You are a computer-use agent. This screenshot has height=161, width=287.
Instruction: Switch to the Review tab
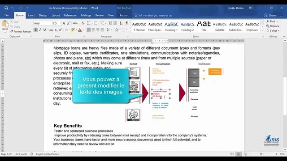(100, 15)
